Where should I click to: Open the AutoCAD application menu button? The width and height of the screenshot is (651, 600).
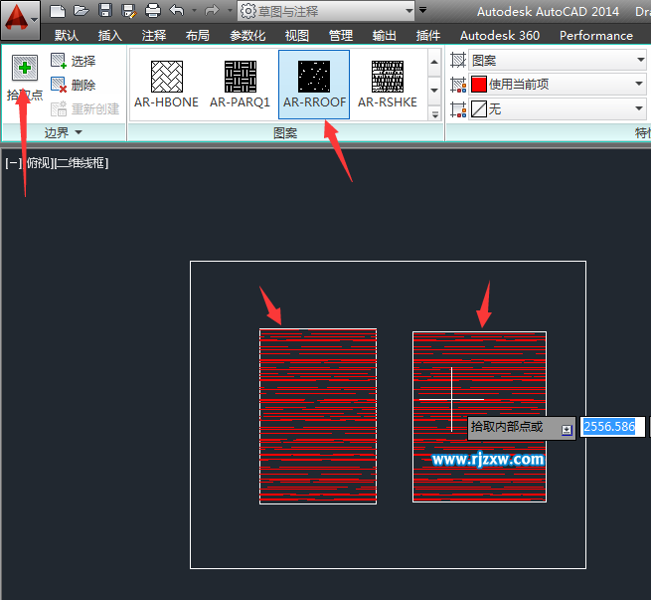20,20
